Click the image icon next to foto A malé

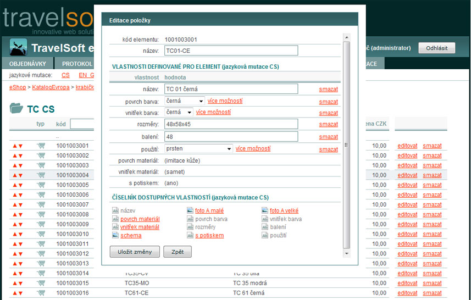[190, 210]
